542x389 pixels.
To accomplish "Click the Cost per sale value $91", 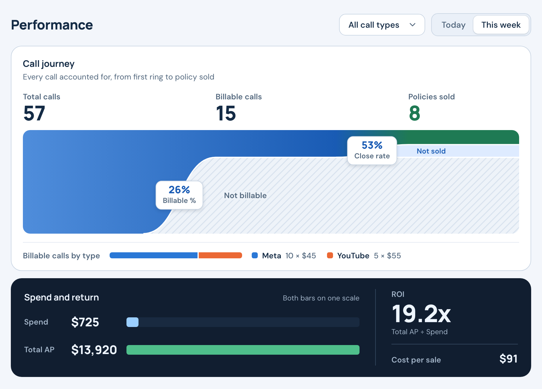I will pyautogui.click(x=508, y=359).
